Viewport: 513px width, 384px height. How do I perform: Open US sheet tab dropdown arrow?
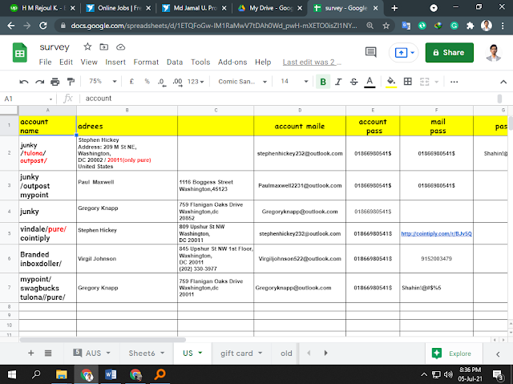[x=200, y=353]
